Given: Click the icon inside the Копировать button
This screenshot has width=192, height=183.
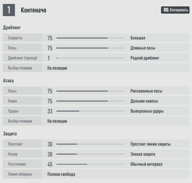Looking at the screenshot, I should click(166, 10).
